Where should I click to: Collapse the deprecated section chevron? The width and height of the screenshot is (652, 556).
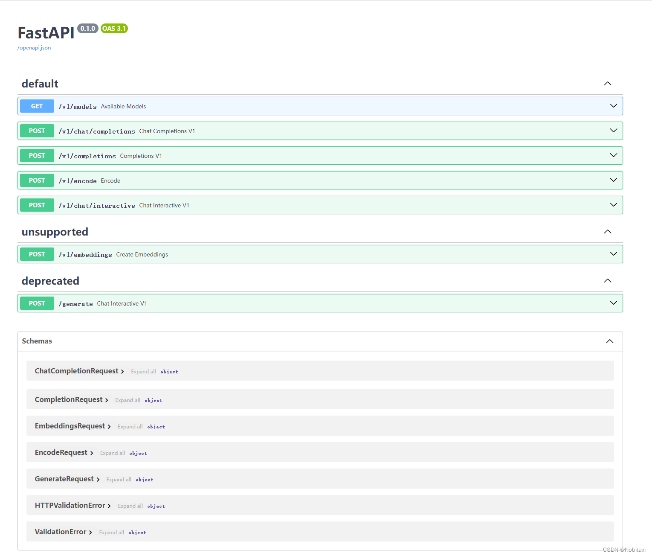pos(608,281)
